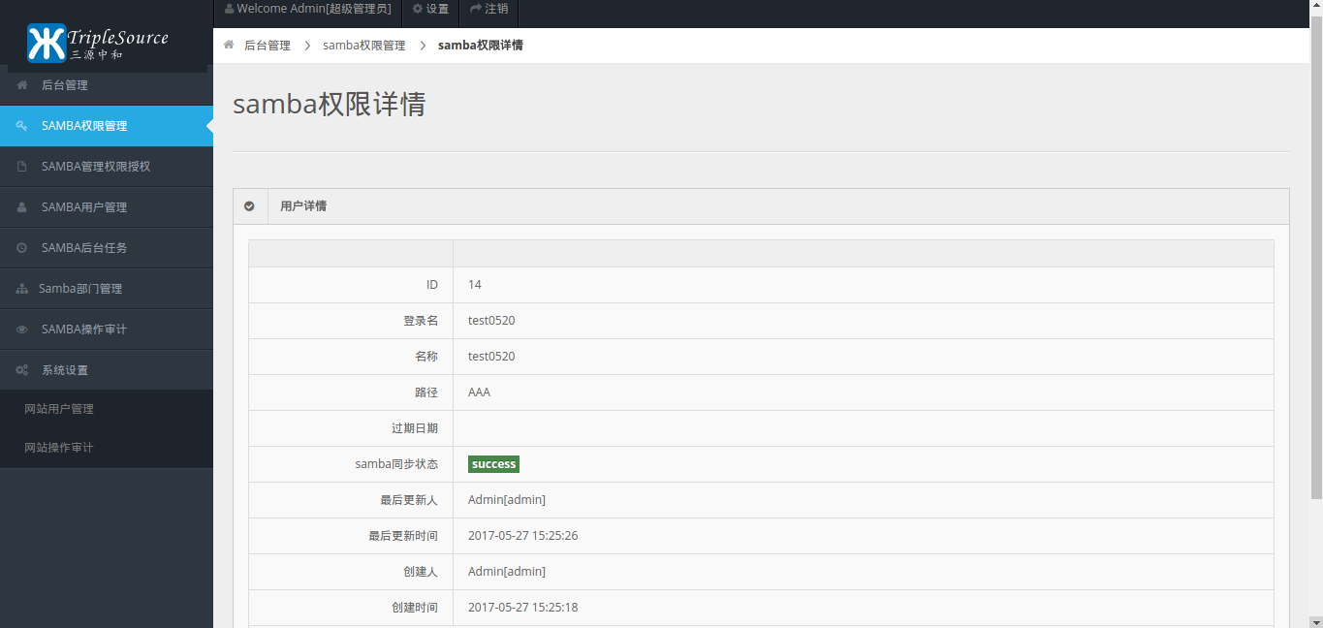Click the samba同步状态 label

396,464
